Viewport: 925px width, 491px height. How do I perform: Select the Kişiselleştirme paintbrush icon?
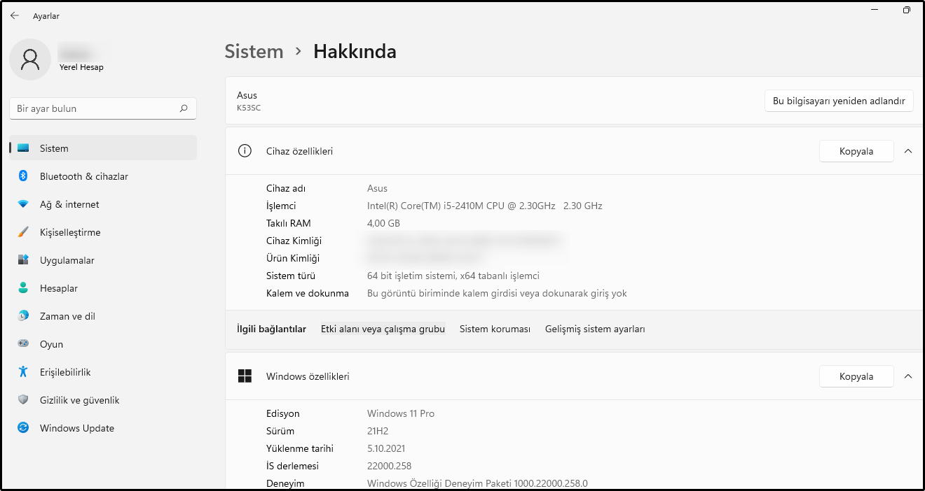(23, 232)
